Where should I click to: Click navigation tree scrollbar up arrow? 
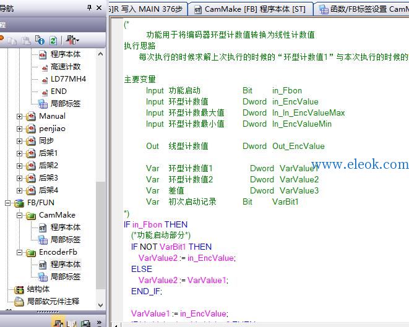click(100, 54)
